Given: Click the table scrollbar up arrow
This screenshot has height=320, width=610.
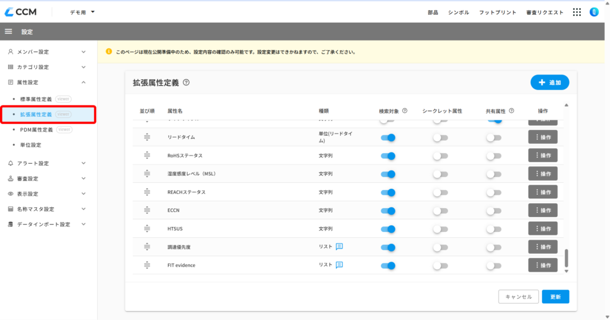Looking at the screenshot, I should (567, 105).
